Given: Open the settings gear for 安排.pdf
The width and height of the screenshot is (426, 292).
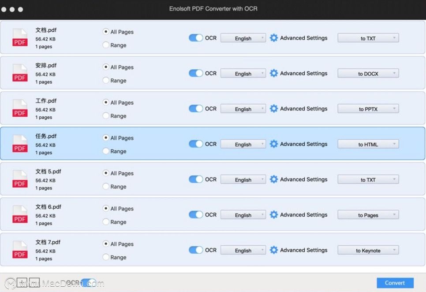Looking at the screenshot, I should tap(273, 73).
